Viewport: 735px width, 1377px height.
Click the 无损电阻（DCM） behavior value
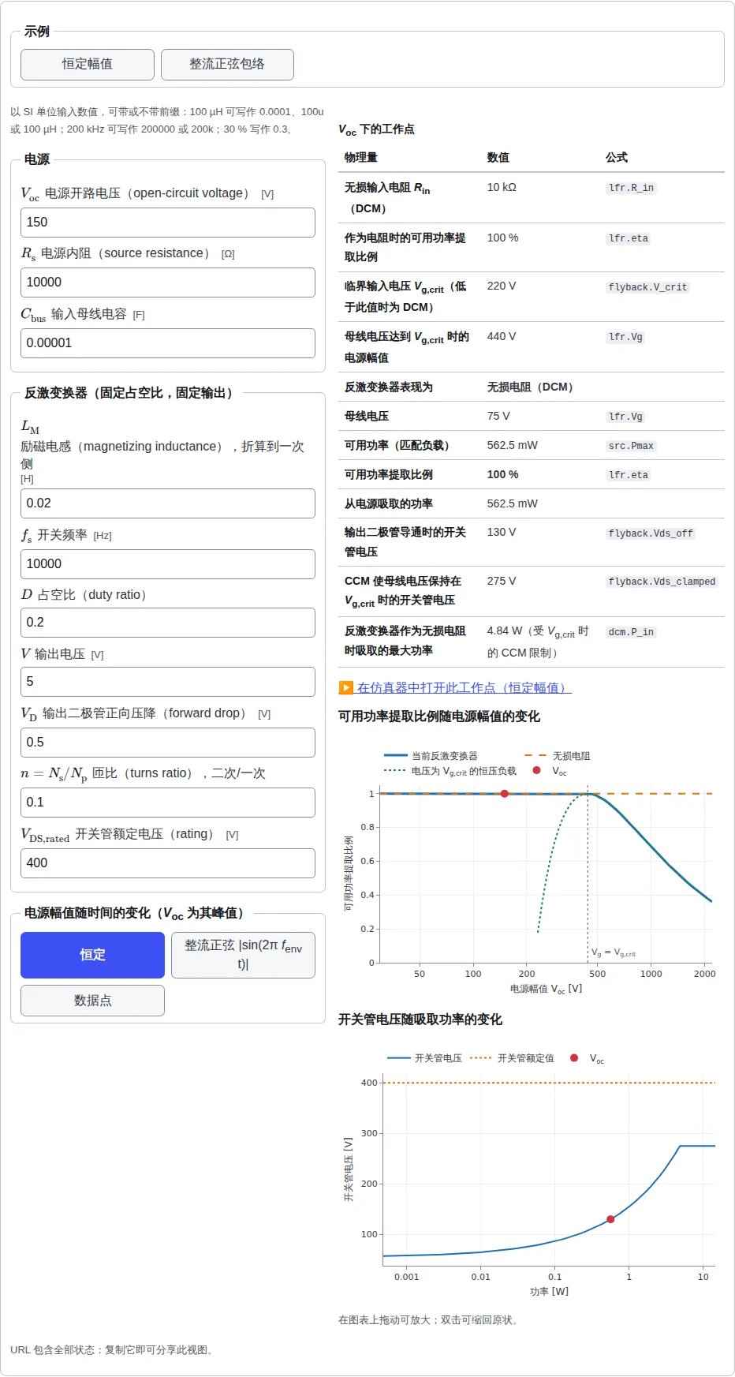(532, 387)
